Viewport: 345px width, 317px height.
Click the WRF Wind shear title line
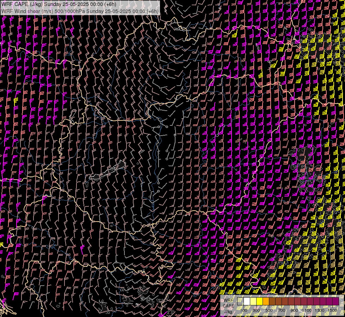(80, 11)
